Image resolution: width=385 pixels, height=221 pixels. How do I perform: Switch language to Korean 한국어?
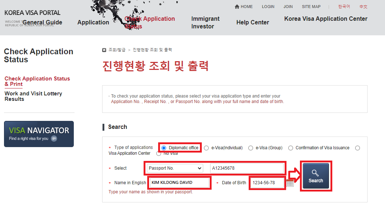pyautogui.click(x=344, y=7)
